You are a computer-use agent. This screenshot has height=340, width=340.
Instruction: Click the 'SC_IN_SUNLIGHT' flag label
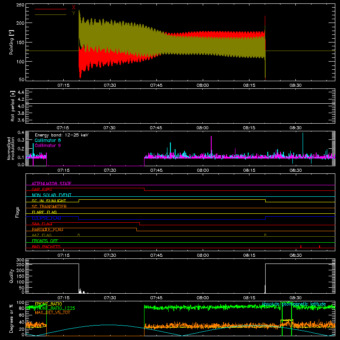pos(49,201)
